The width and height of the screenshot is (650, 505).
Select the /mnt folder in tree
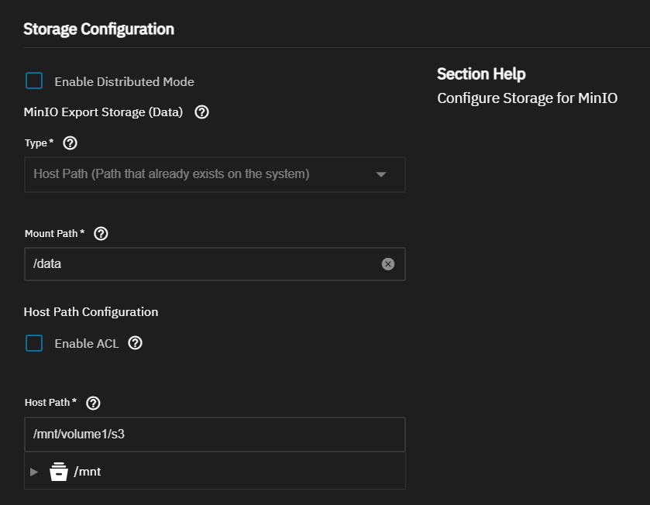click(x=88, y=472)
